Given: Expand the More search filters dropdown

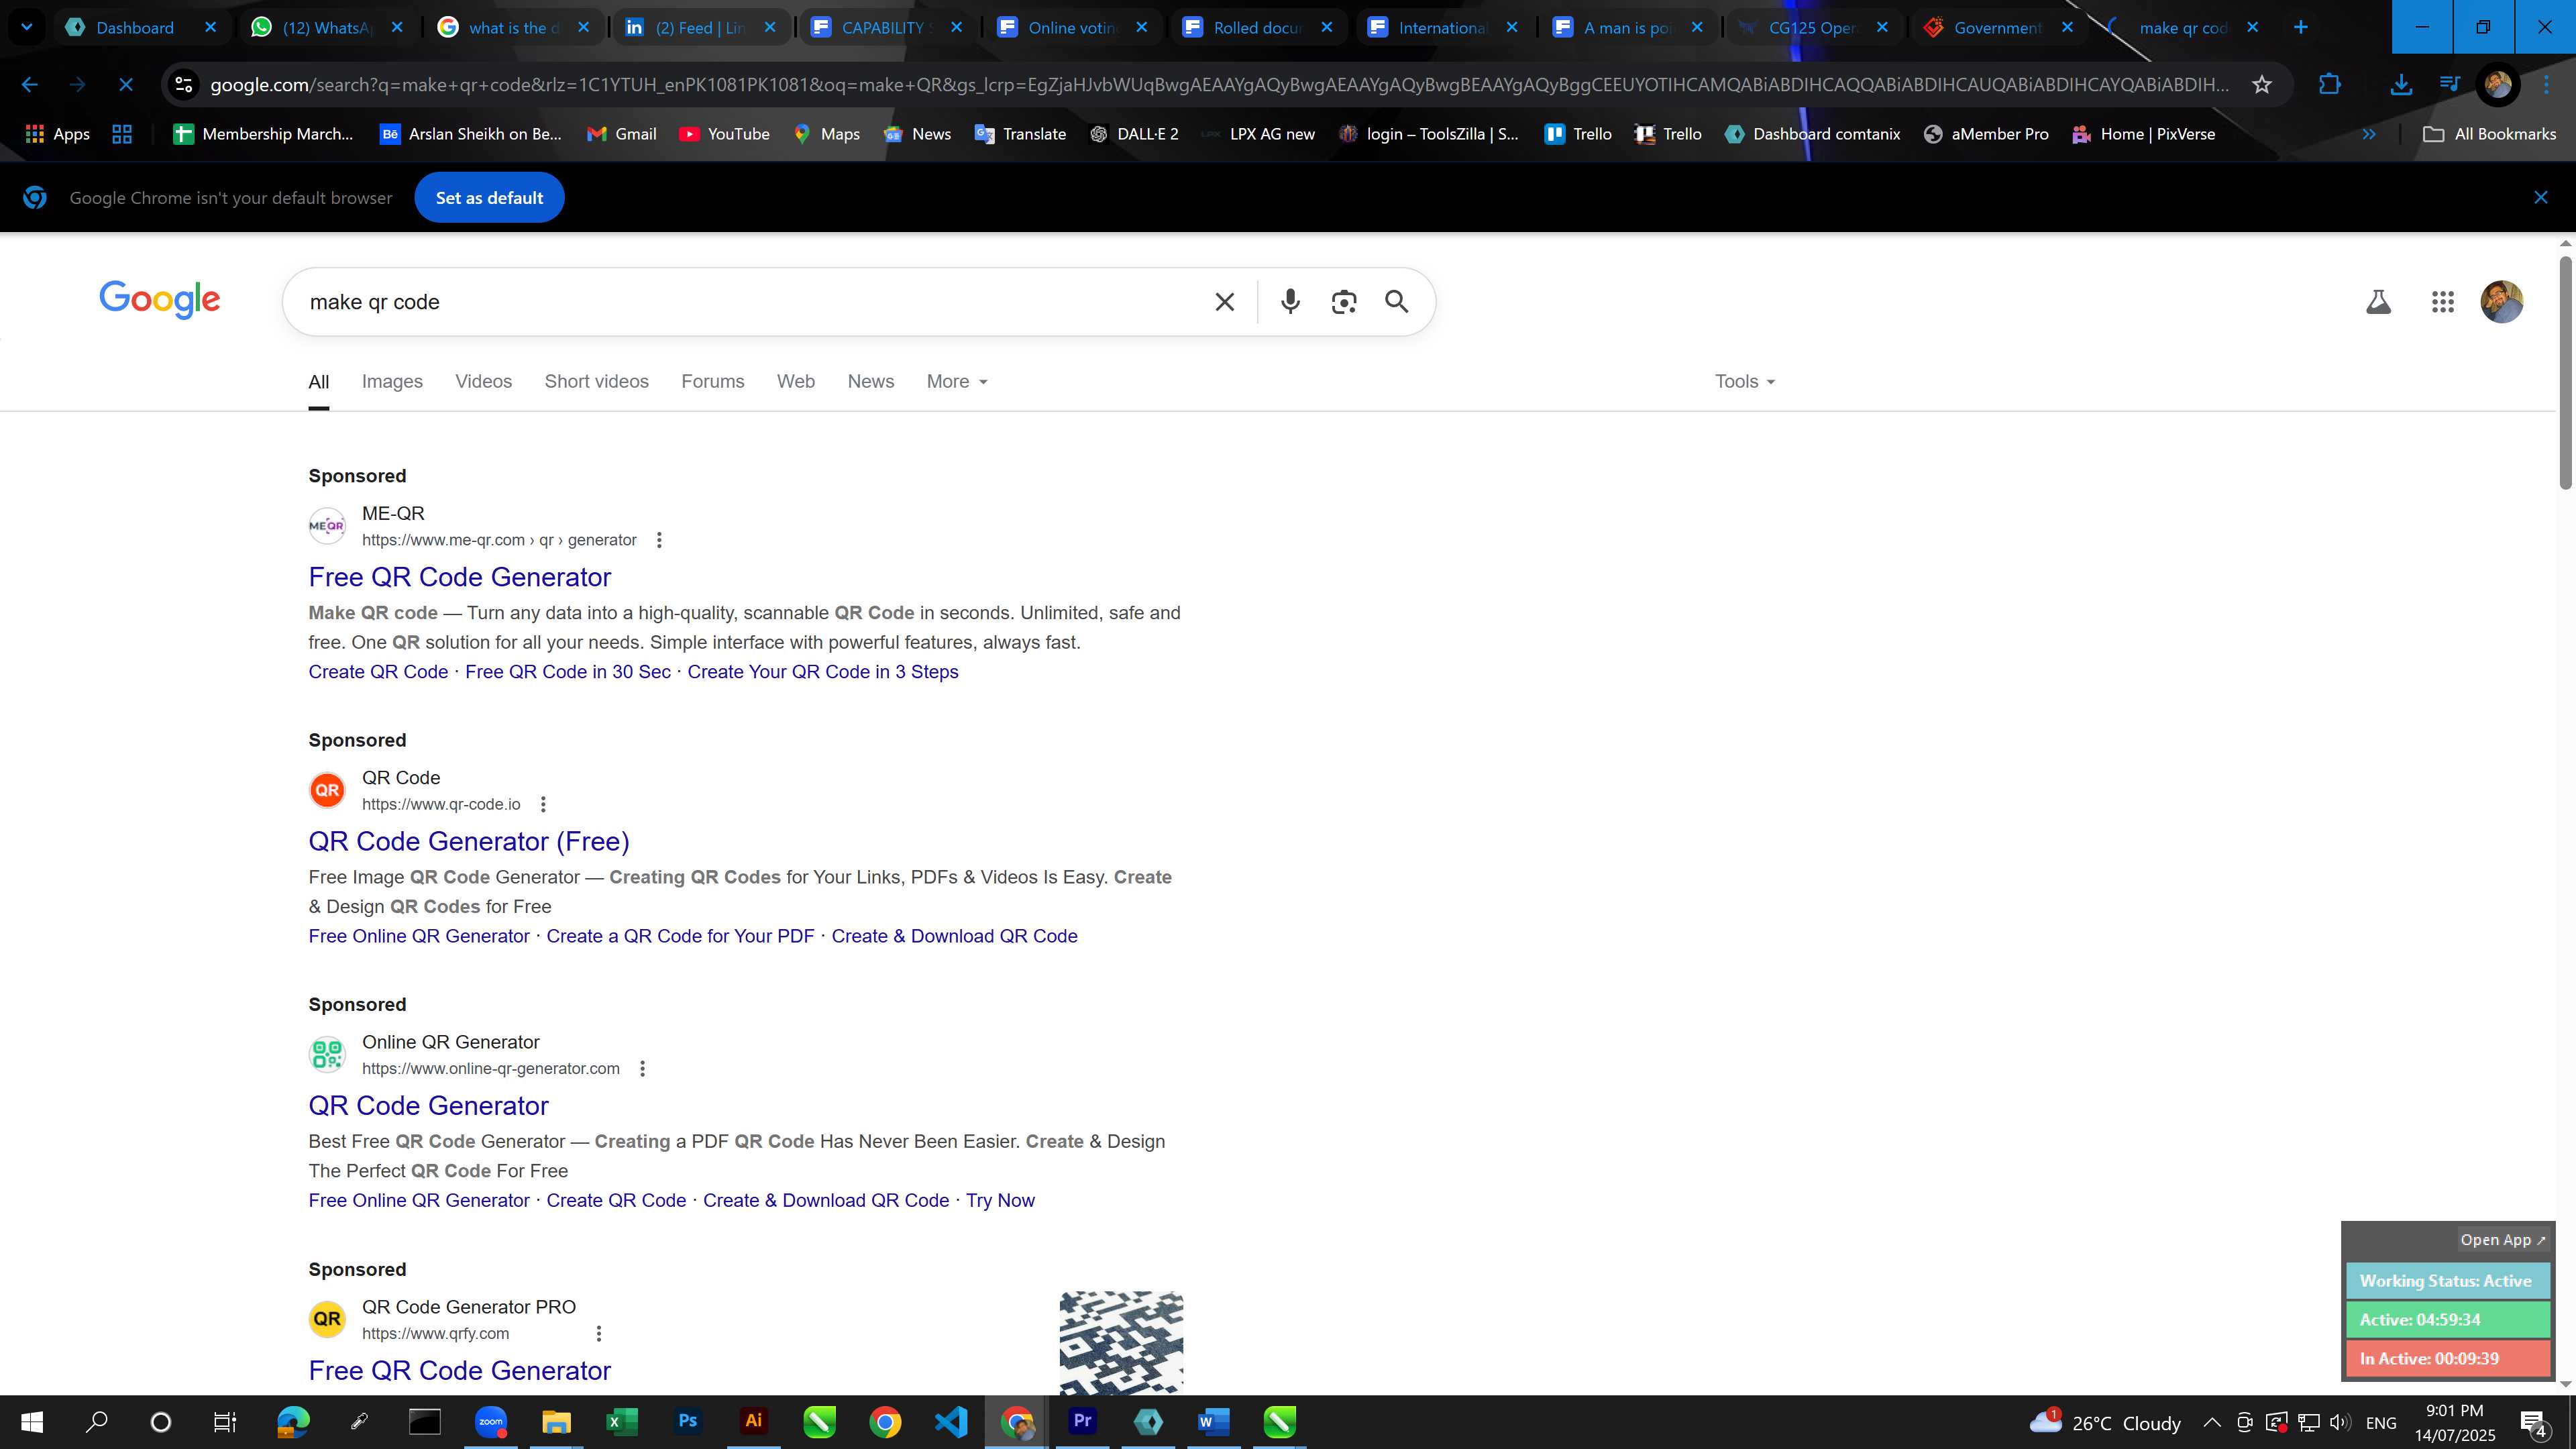Looking at the screenshot, I should pyautogui.click(x=956, y=381).
